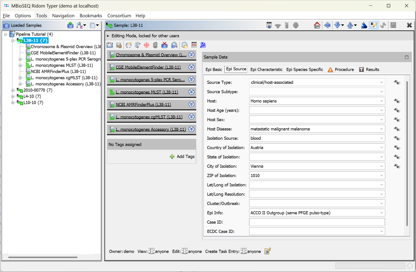This screenshot has width=416, height=272.
Task: Select the paperclip attachments icon
Action: point(155,45)
